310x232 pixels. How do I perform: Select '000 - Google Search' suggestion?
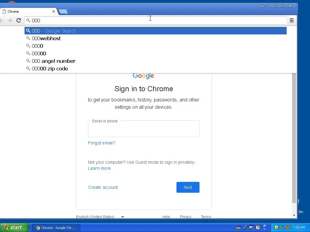tap(156, 31)
